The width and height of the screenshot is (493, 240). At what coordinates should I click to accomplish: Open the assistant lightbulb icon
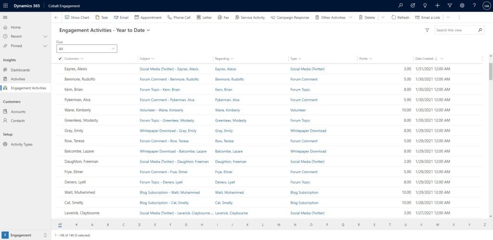pyautogui.click(x=425, y=6)
